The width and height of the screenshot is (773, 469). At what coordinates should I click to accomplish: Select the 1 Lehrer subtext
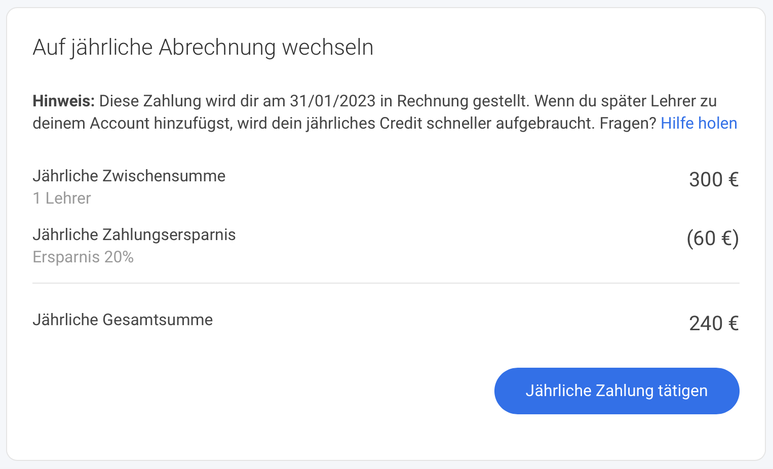[x=62, y=198]
